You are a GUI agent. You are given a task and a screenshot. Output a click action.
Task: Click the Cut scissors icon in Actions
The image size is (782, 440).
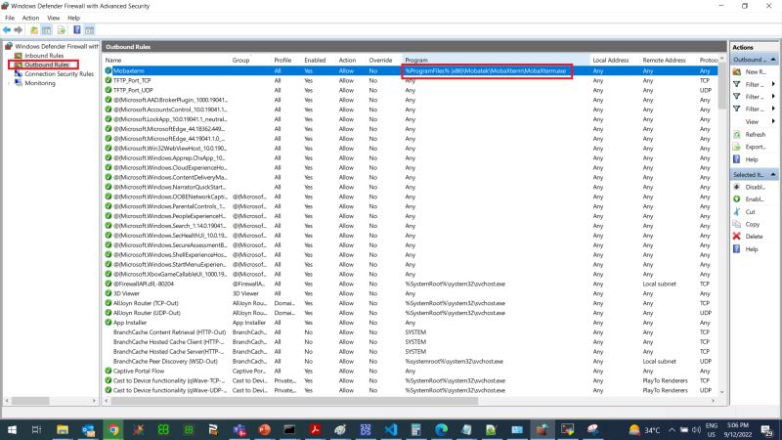(737, 211)
